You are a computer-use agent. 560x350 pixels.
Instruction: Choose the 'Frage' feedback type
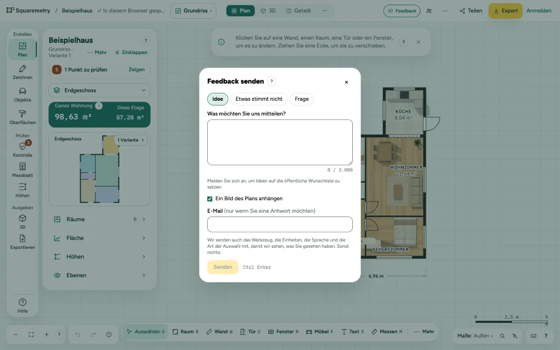(x=302, y=99)
